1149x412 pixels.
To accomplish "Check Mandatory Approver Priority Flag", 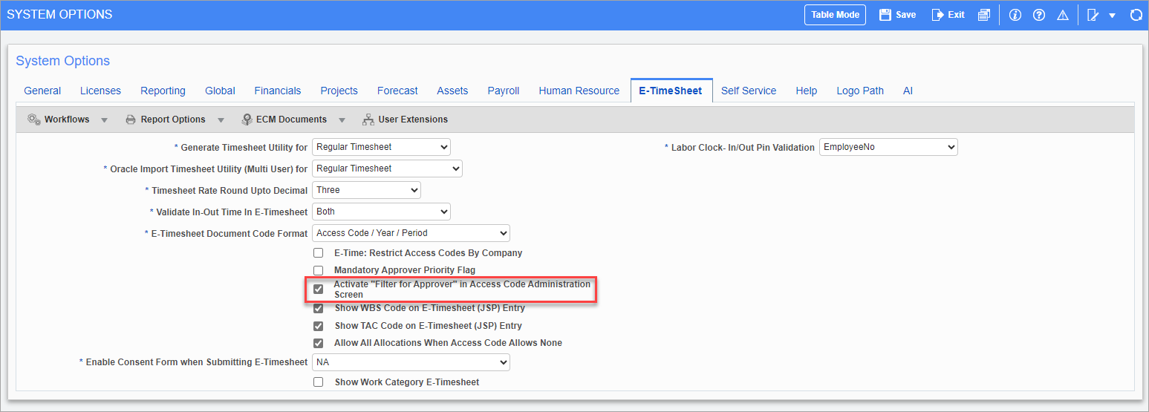I will pyautogui.click(x=318, y=270).
